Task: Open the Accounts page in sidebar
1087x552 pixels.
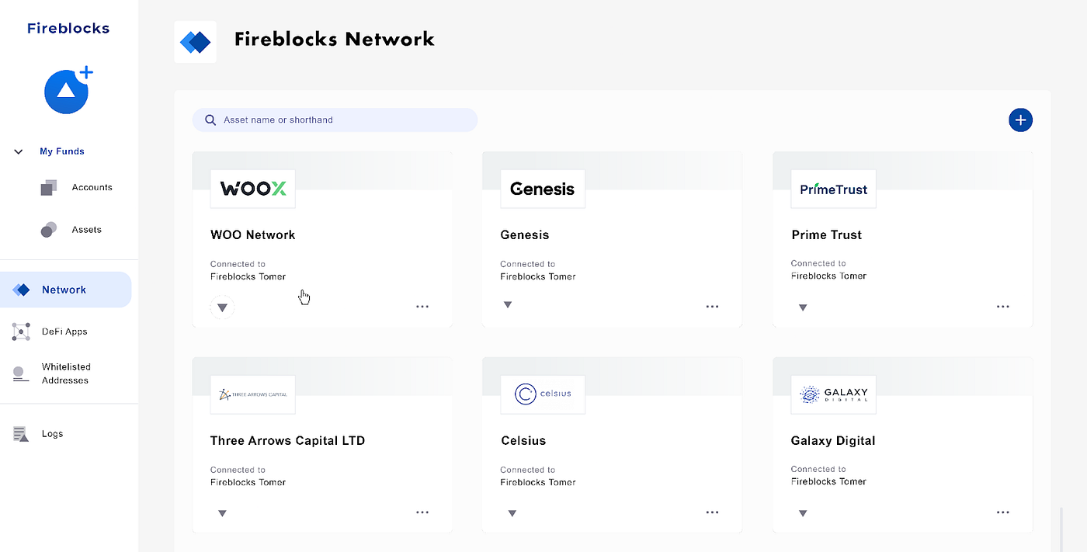Action: click(x=92, y=187)
